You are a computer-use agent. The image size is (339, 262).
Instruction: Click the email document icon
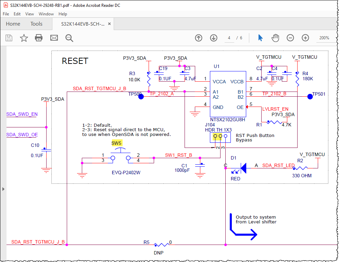point(54,38)
